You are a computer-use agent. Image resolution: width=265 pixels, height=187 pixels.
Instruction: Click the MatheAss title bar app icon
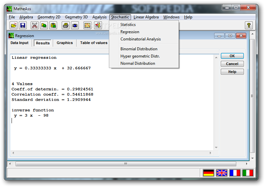pos(9,9)
